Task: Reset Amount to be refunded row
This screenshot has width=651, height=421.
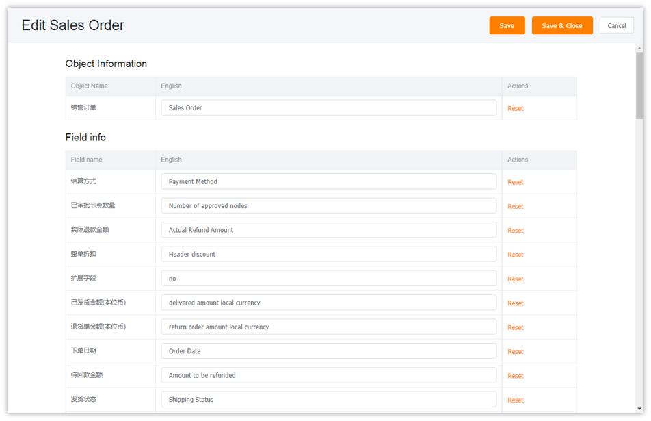Action: [x=515, y=376]
